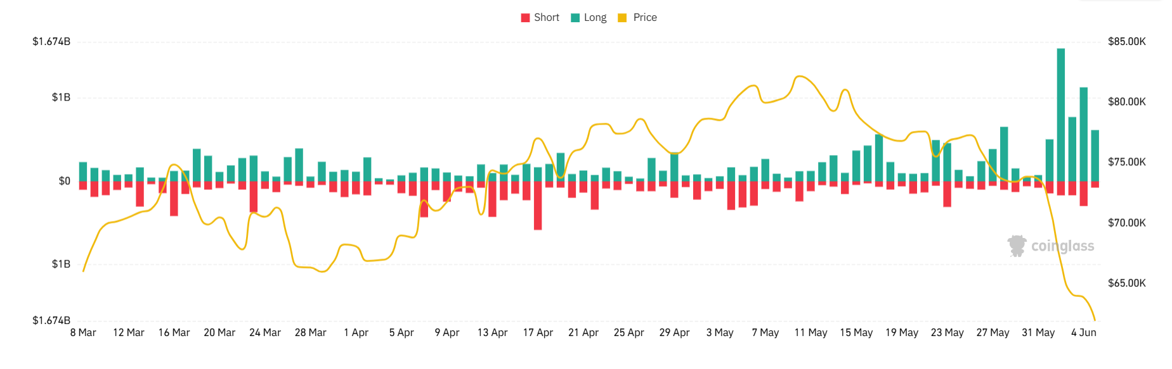Click the 5 Apr date label
The width and height of the screenshot is (1172, 369).
coord(401,333)
